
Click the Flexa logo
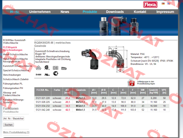click(x=150, y=4)
